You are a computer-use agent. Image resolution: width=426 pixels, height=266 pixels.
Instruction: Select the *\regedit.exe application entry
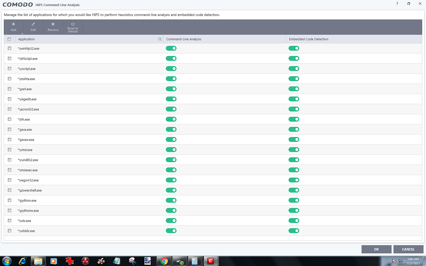[x=27, y=99]
